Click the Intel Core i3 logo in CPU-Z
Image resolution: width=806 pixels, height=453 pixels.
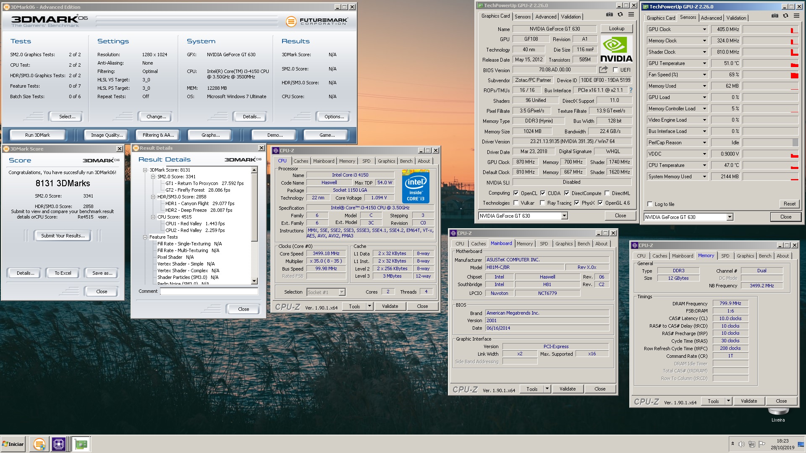[416, 186]
